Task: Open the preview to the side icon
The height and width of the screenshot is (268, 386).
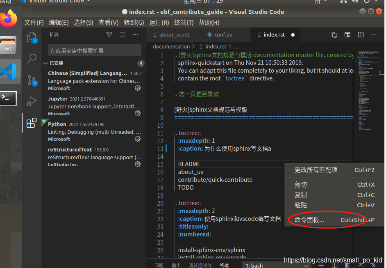Action: pos(347,35)
